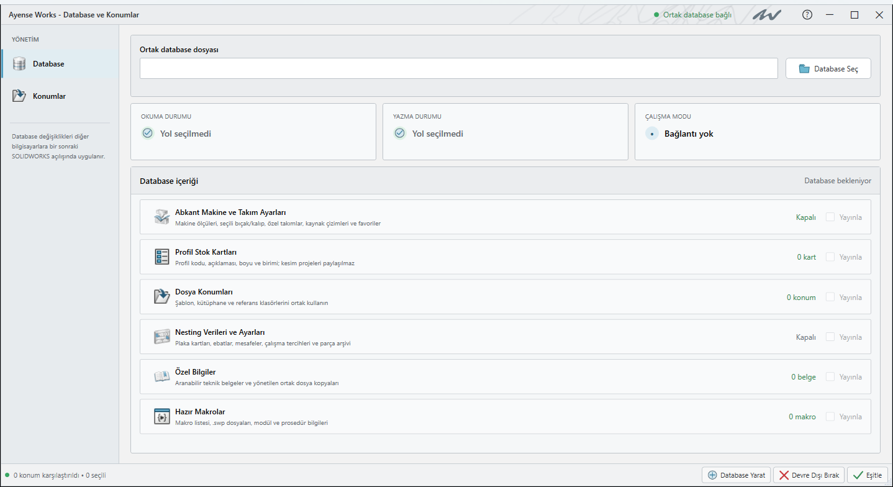
Task: Click the 'Database bekleniyor' status text
Action: pyautogui.click(x=838, y=181)
